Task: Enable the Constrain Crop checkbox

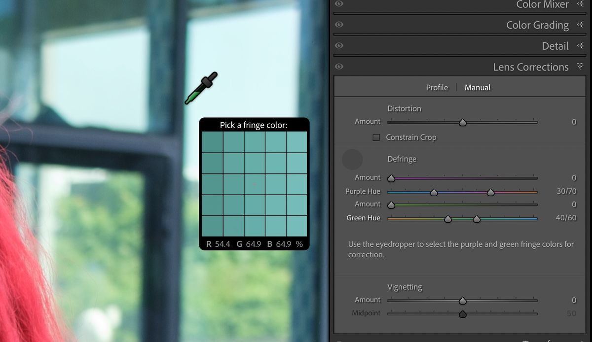Action: point(376,137)
